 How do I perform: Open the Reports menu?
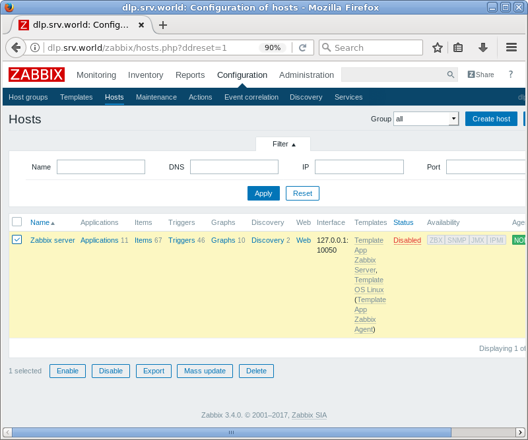pos(190,75)
